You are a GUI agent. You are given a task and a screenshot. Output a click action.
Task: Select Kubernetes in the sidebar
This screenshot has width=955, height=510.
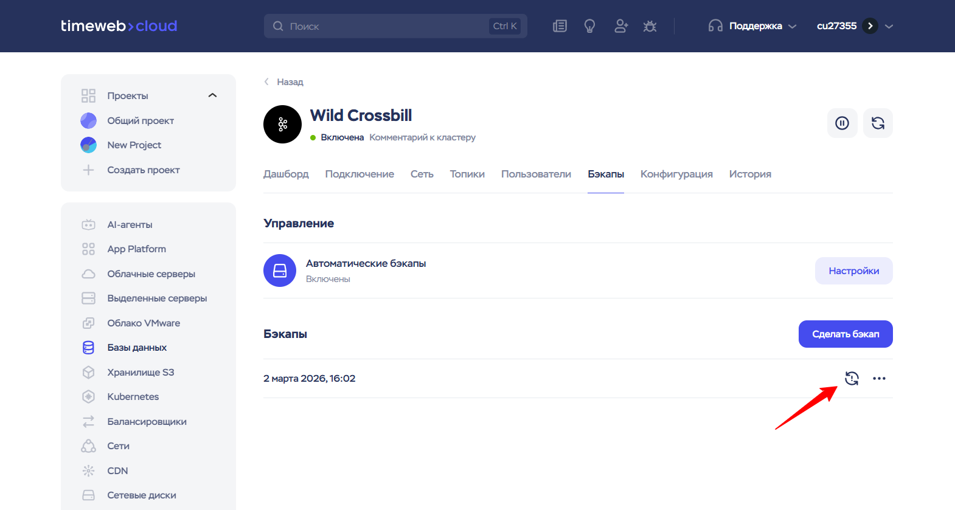click(x=133, y=396)
